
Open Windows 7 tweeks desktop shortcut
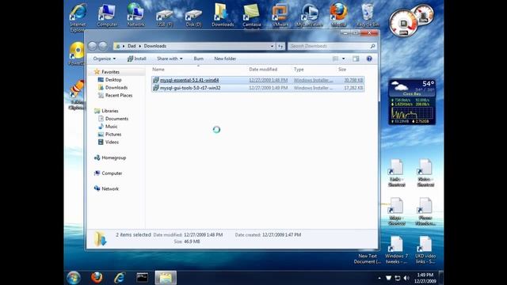[x=396, y=250]
